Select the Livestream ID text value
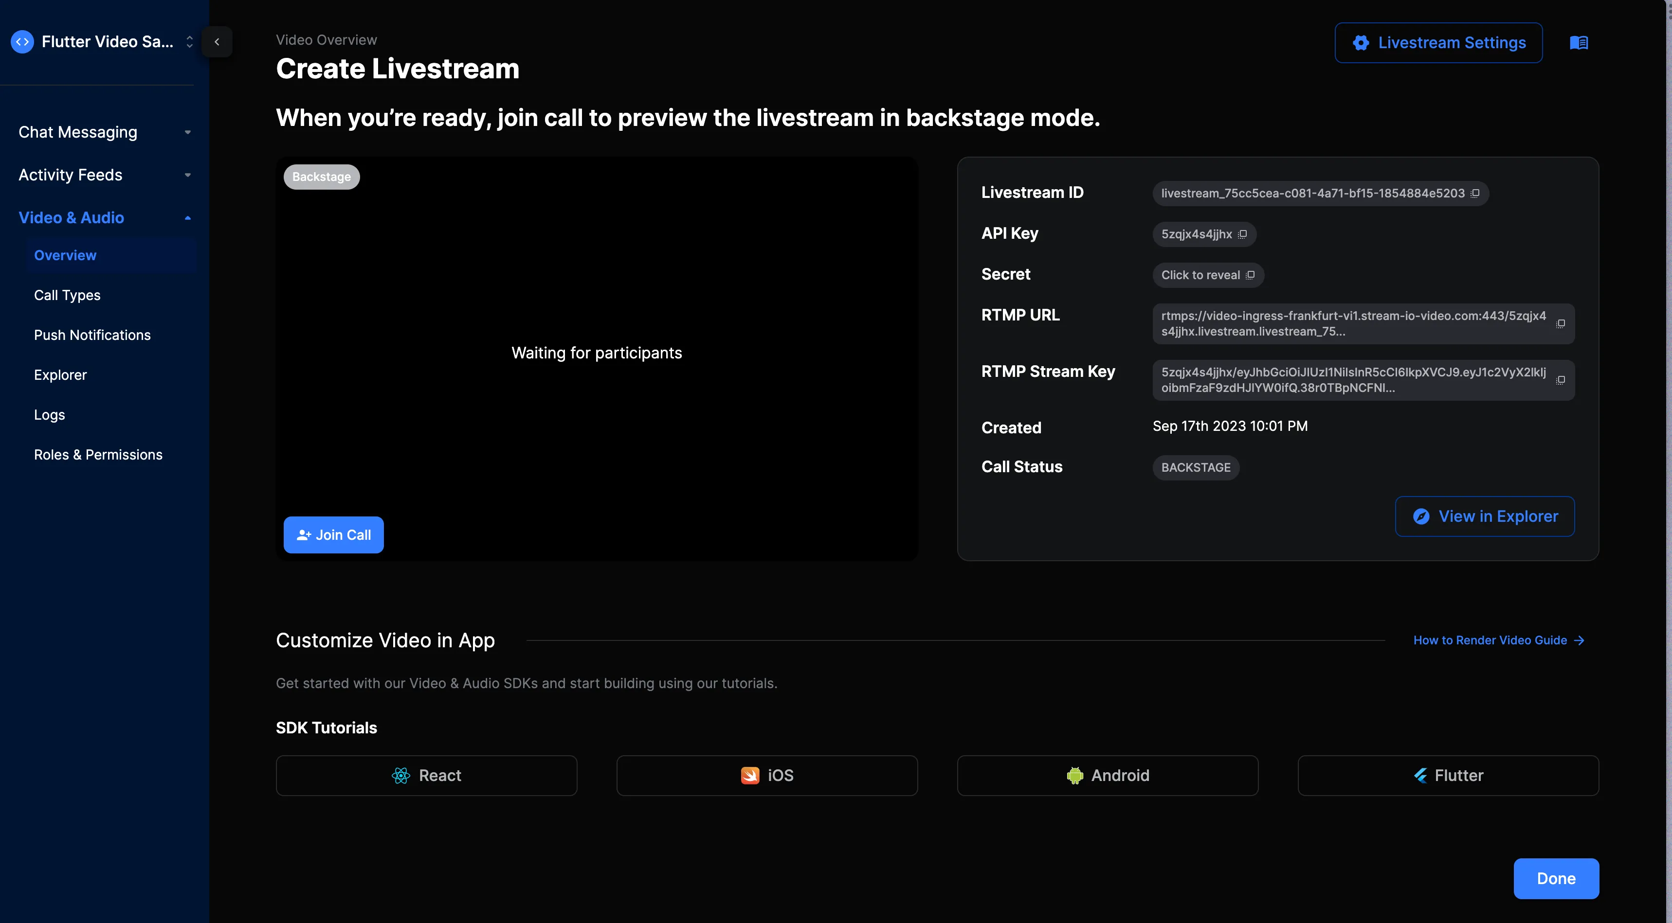 pyautogui.click(x=1312, y=193)
